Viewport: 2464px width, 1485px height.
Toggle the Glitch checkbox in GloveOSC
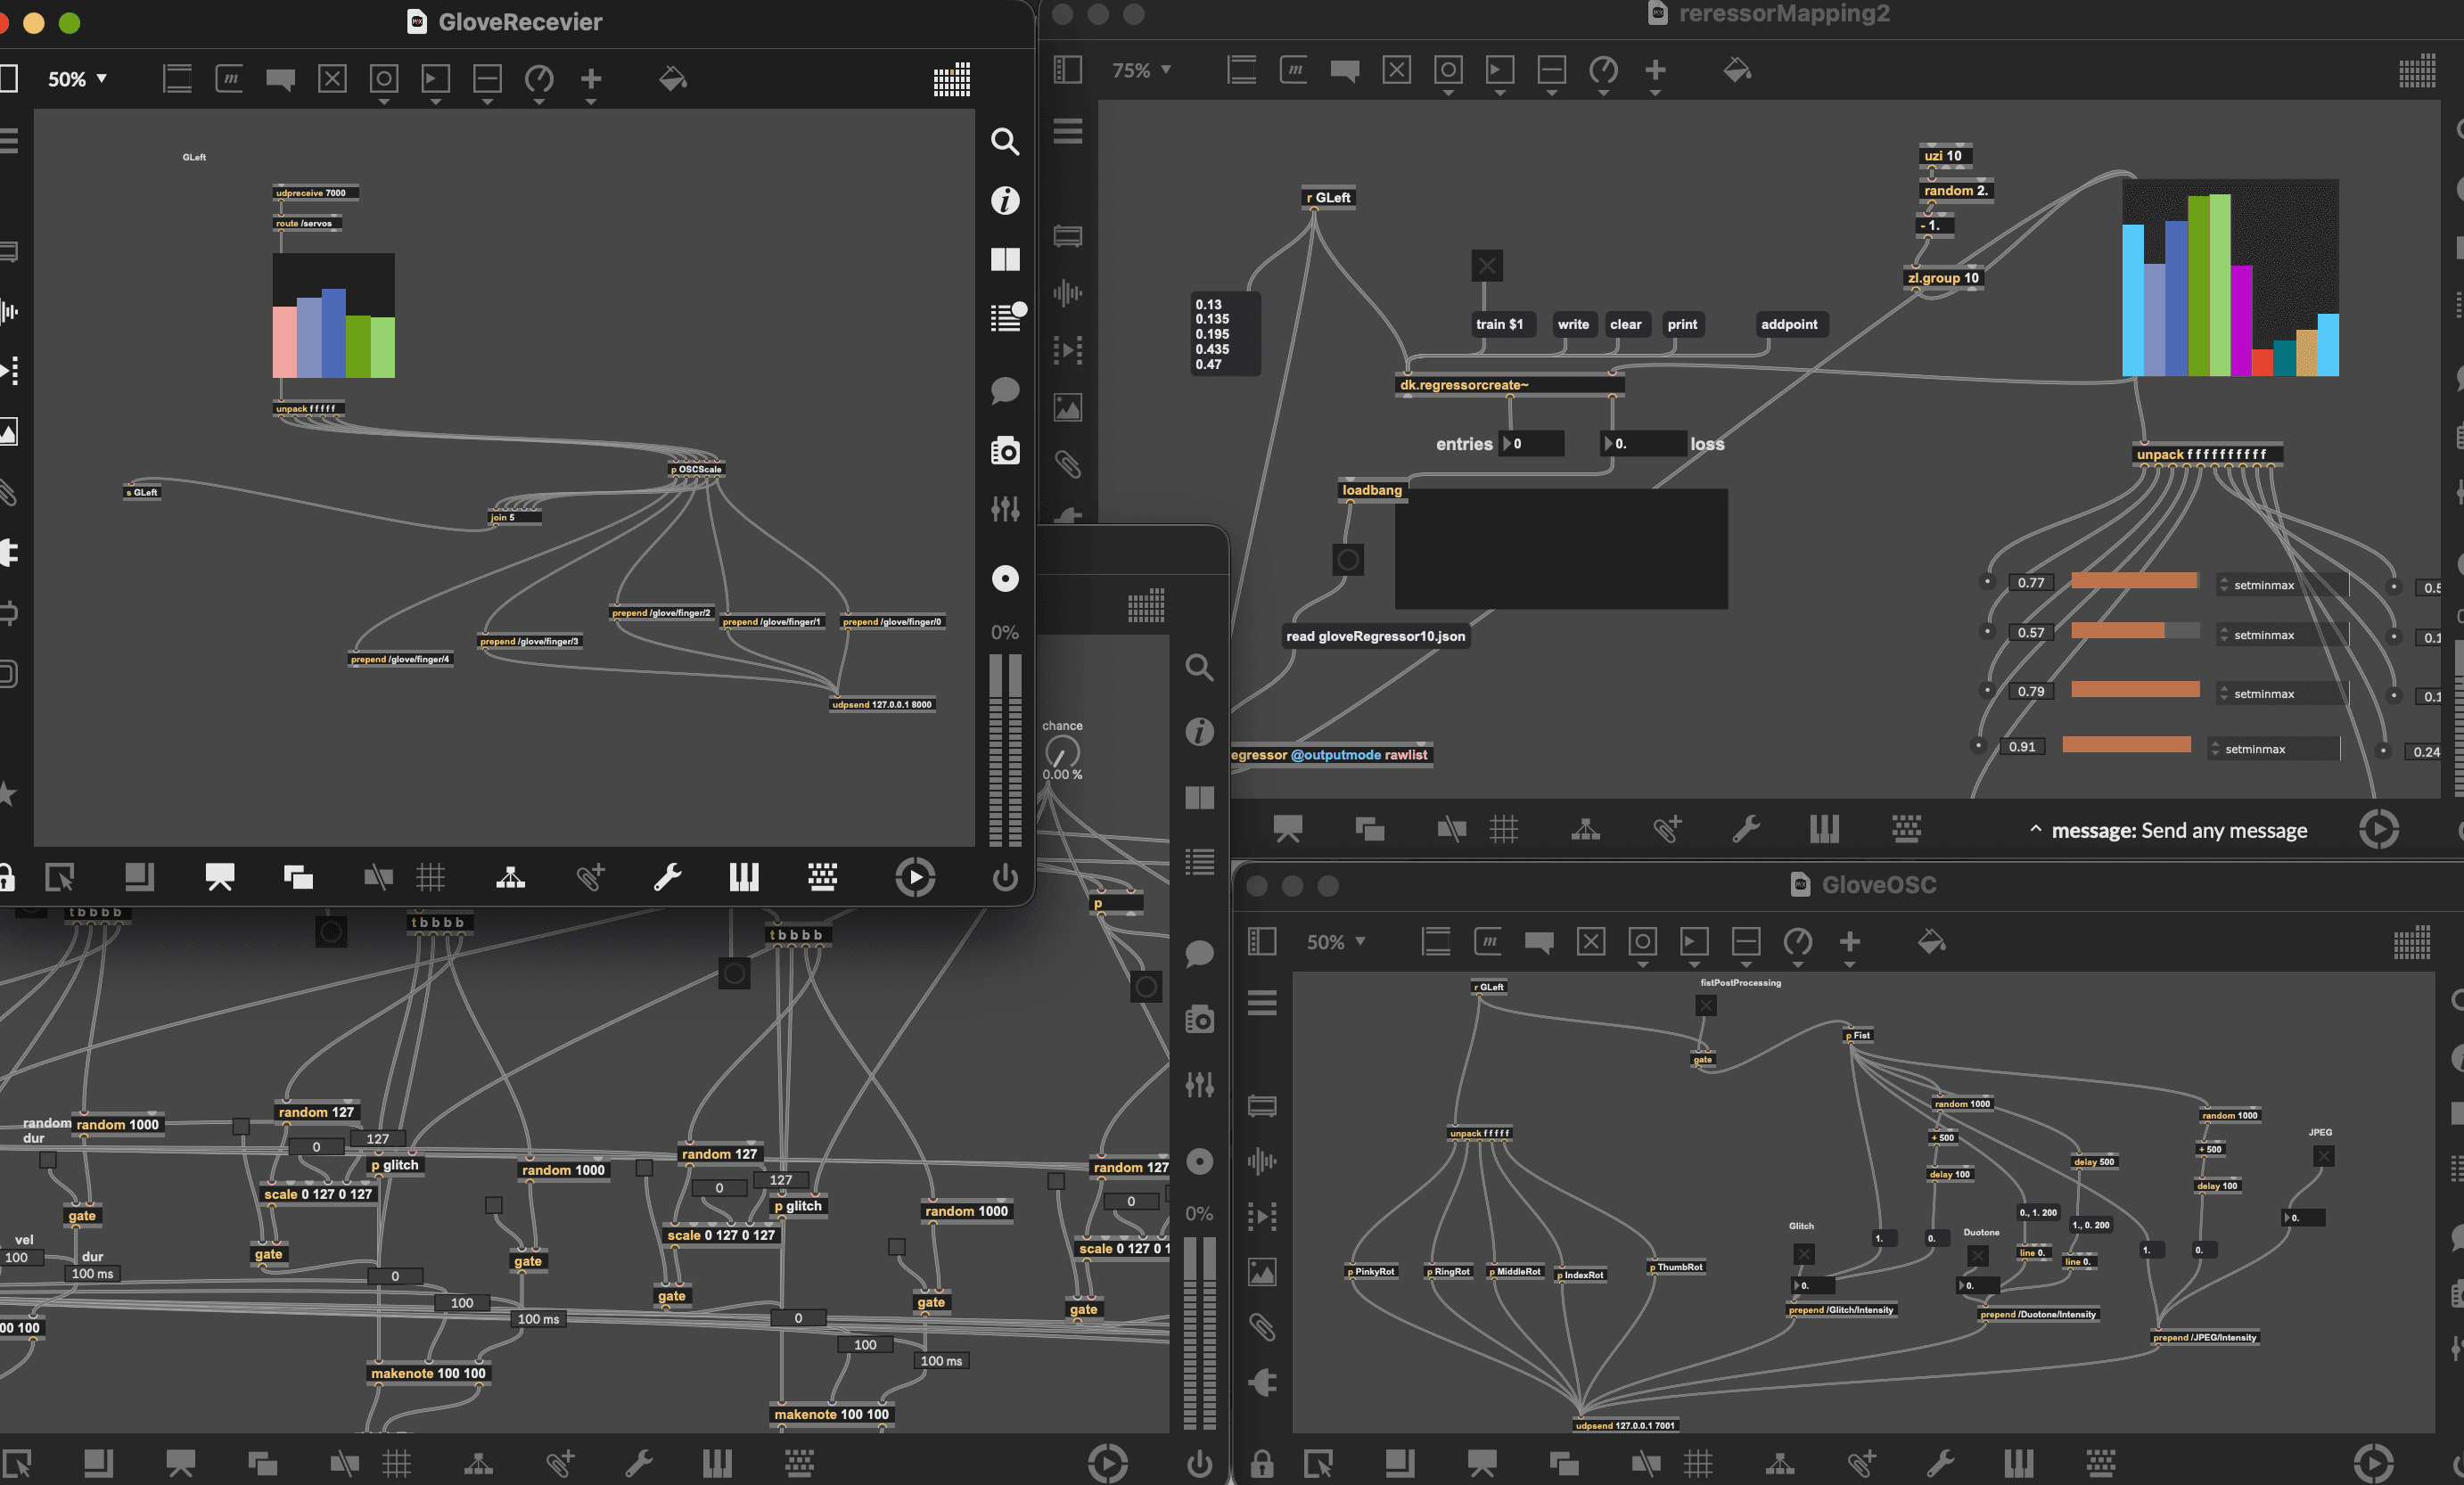1803,1253
